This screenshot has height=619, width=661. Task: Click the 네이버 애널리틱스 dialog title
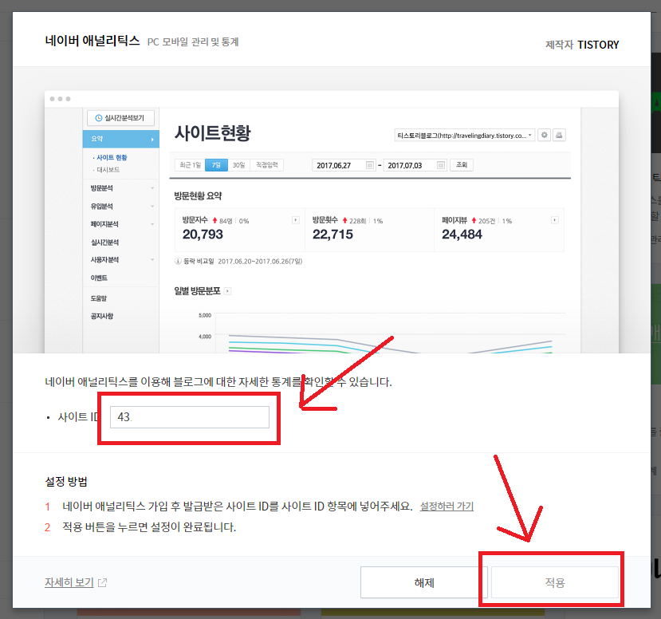(x=92, y=41)
